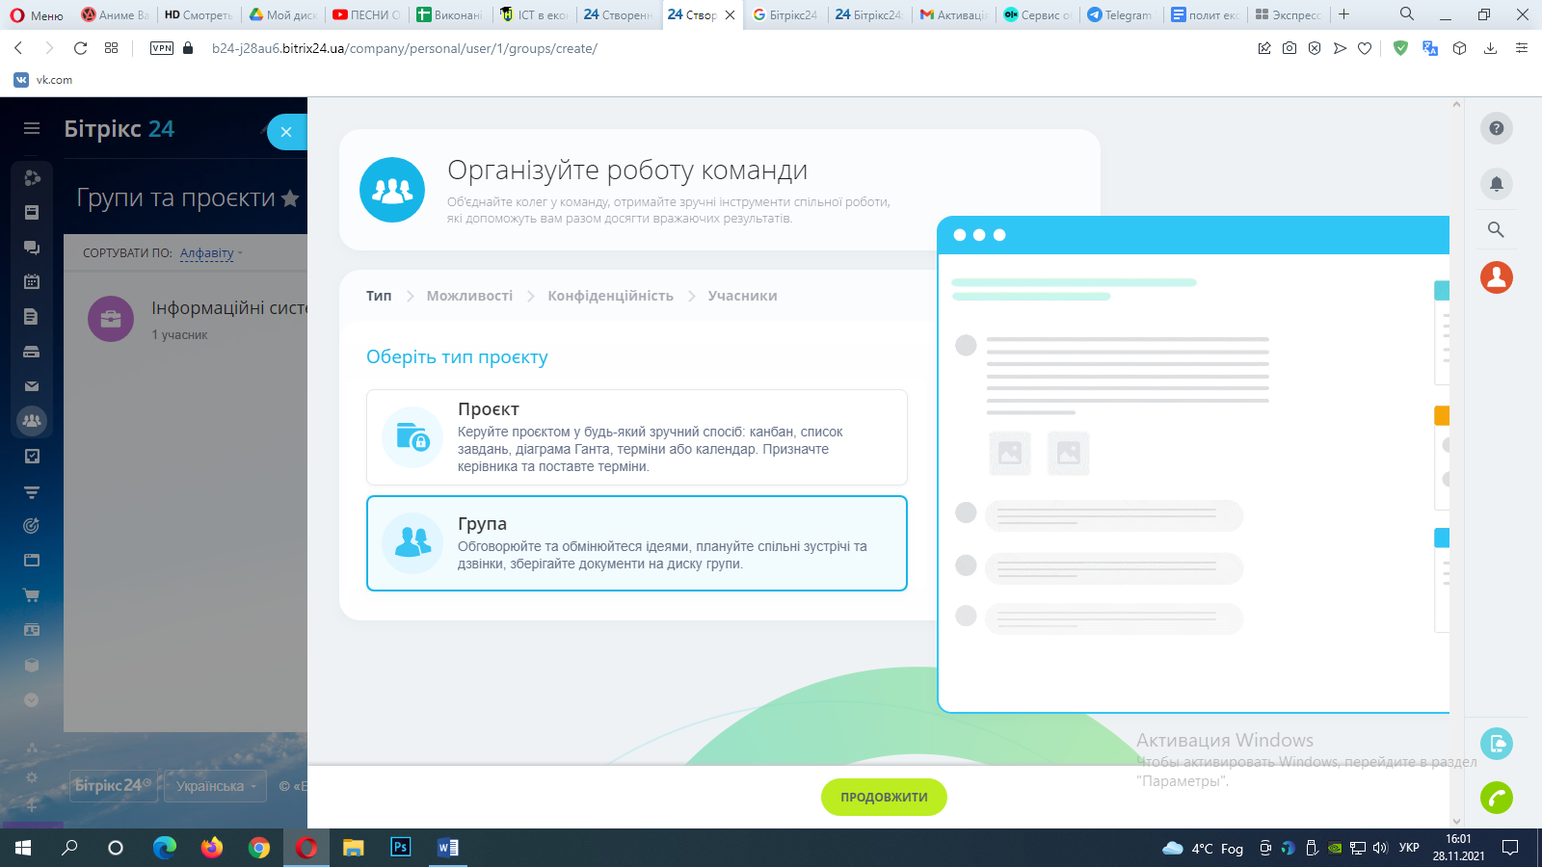Reload the page with refresh icon

(x=81, y=48)
